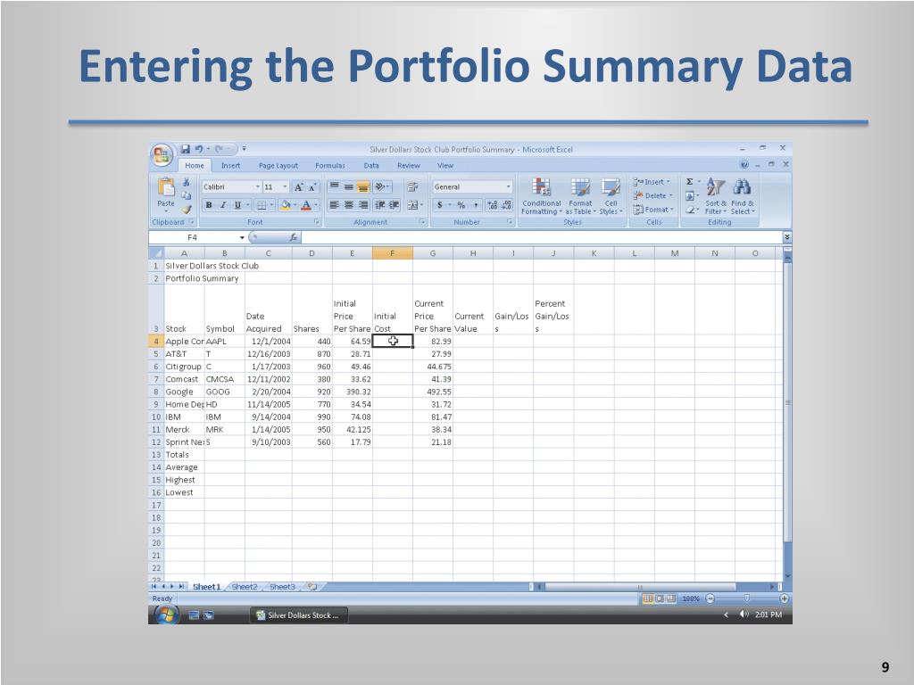Set Bottom Align vertical alignment
The height and width of the screenshot is (685, 914).
click(x=363, y=187)
